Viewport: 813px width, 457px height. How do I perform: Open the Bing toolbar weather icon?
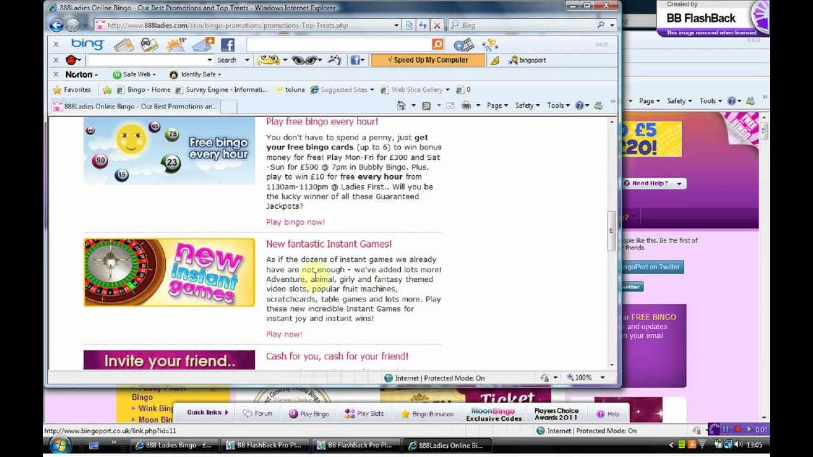[176, 44]
